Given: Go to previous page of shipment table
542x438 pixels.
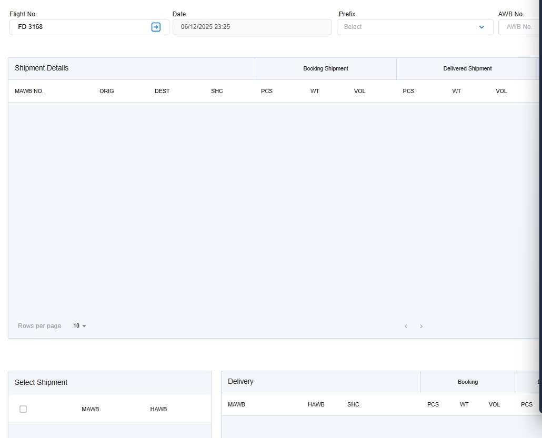Looking at the screenshot, I should [x=406, y=327].
